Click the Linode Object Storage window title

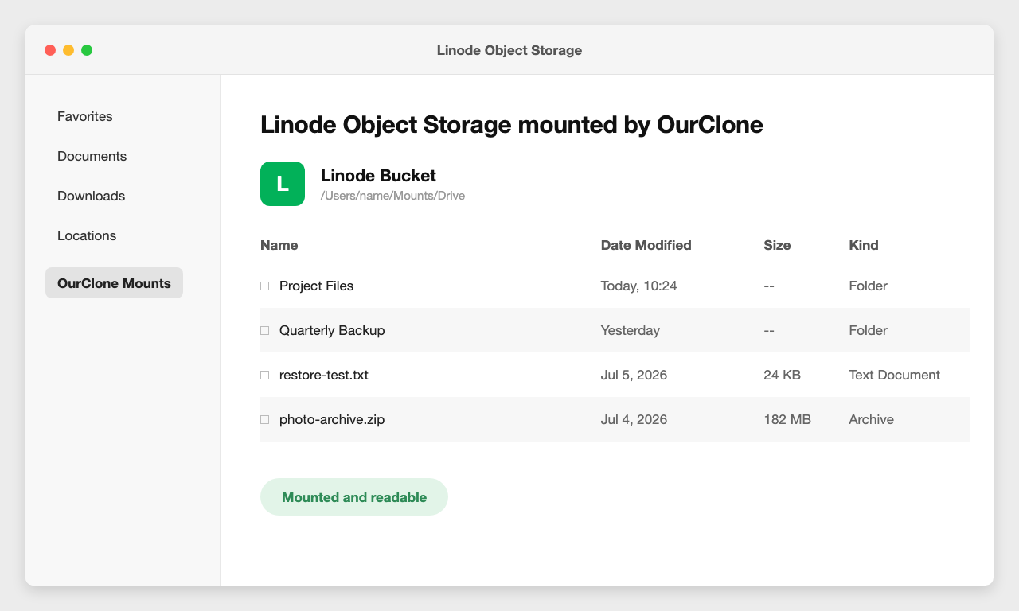[x=509, y=50]
